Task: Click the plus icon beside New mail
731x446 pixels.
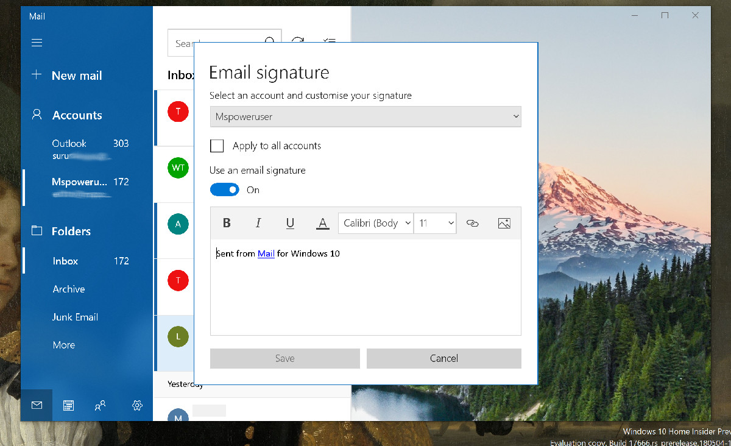Action: click(x=37, y=75)
